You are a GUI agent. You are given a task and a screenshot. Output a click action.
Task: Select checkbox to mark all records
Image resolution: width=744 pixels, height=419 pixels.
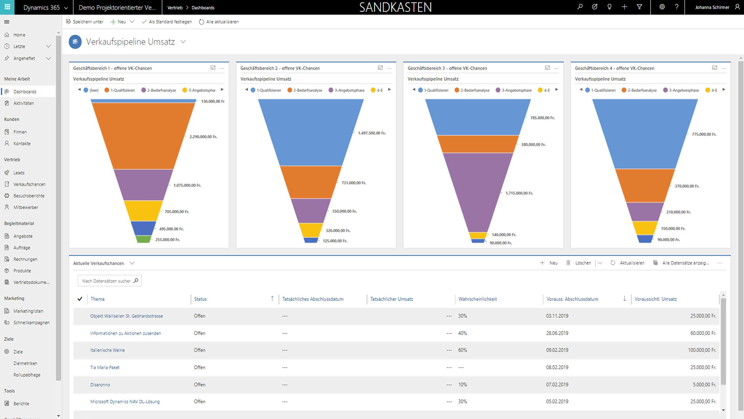80,299
